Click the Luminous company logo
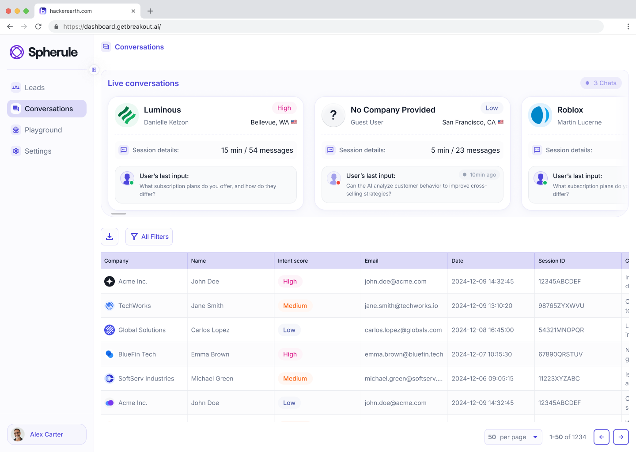The height and width of the screenshot is (452, 636). click(x=127, y=115)
